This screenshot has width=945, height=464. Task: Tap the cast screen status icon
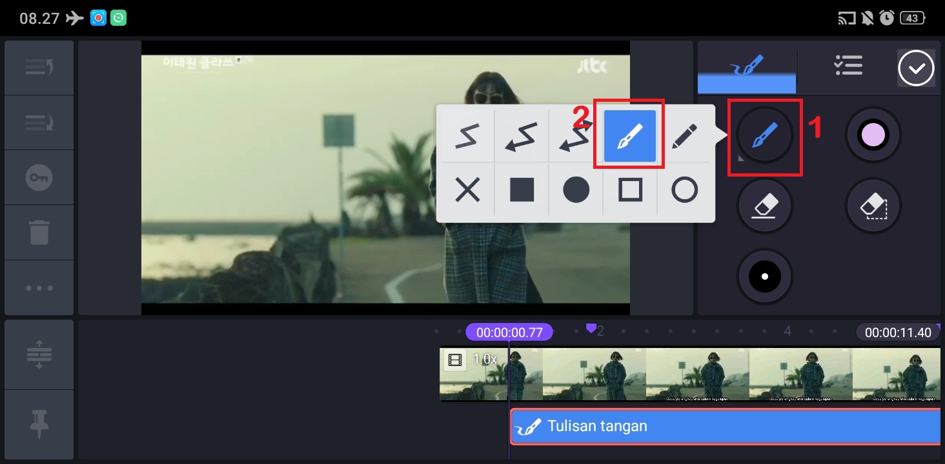846,18
